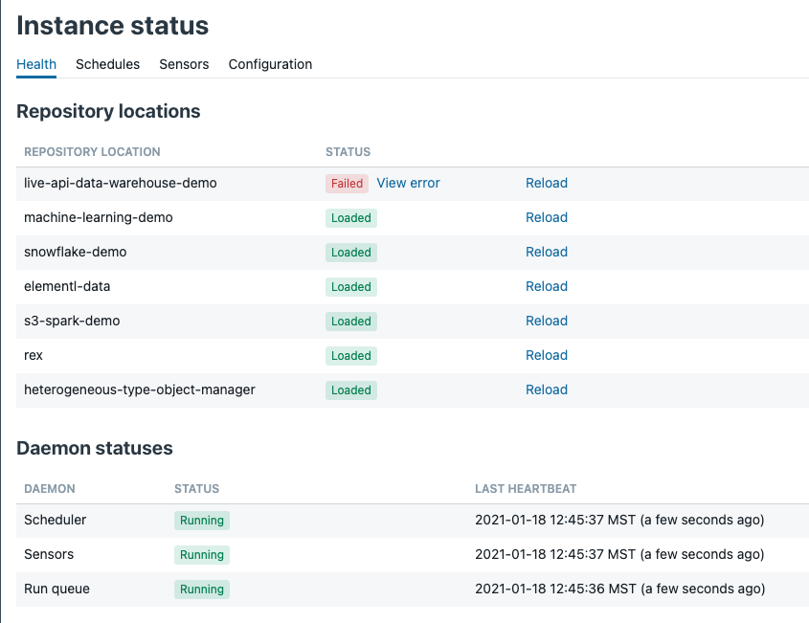Click the Failed status badge
809x623 pixels.
(347, 184)
